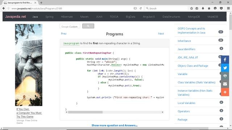Open the Java menu in navbar
The height and width of the screenshot is (130, 232).
click(x=35, y=17)
